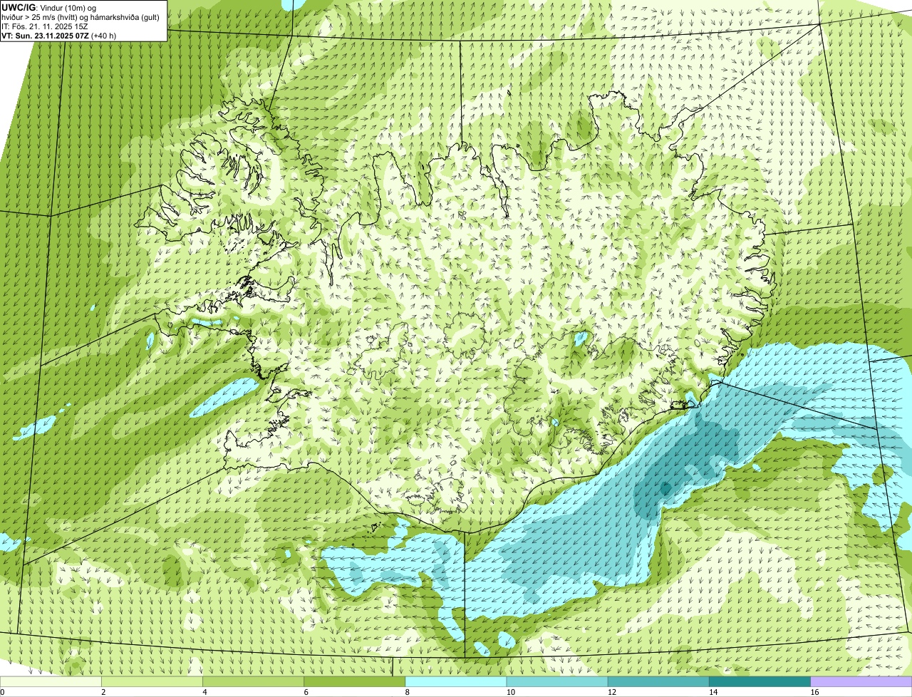
Task: Click the 0–2 m/s palest color bar segment
Action: coord(51,681)
